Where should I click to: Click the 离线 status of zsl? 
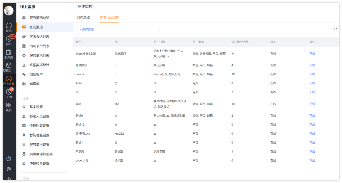point(273,92)
